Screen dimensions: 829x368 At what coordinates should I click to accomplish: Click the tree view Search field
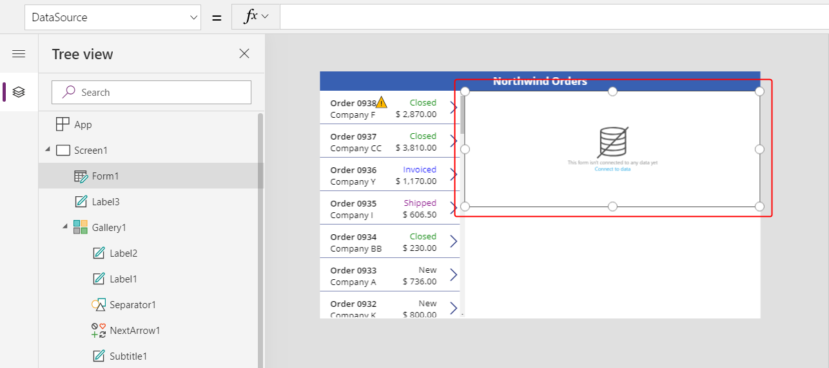(x=151, y=92)
